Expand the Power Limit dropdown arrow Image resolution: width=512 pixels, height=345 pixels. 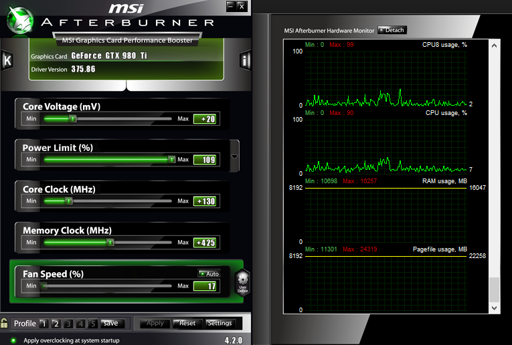234,156
